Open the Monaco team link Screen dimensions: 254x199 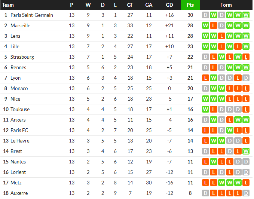pyautogui.click(x=19, y=88)
